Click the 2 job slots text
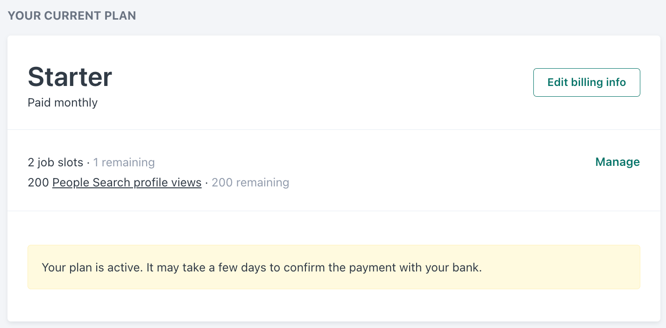 tap(55, 163)
